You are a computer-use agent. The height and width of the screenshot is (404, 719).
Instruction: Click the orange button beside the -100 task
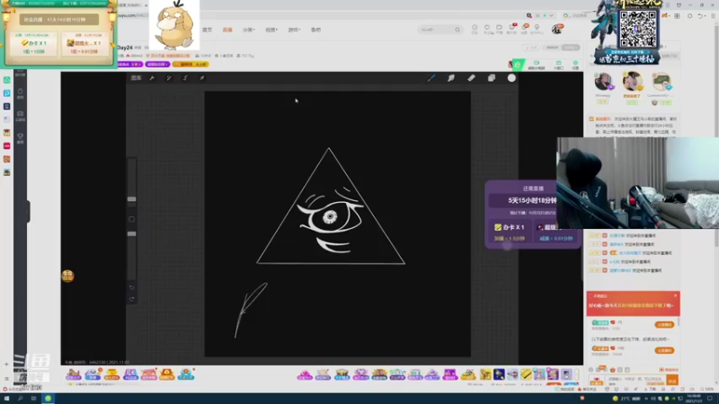tap(664, 350)
